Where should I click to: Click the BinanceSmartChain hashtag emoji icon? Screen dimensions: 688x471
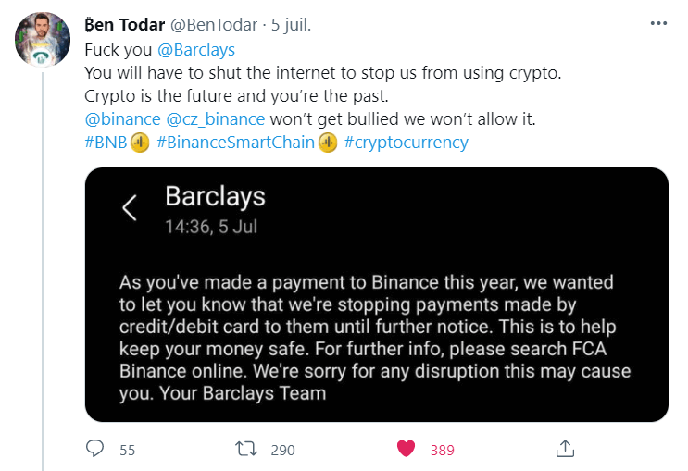(328, 143)
